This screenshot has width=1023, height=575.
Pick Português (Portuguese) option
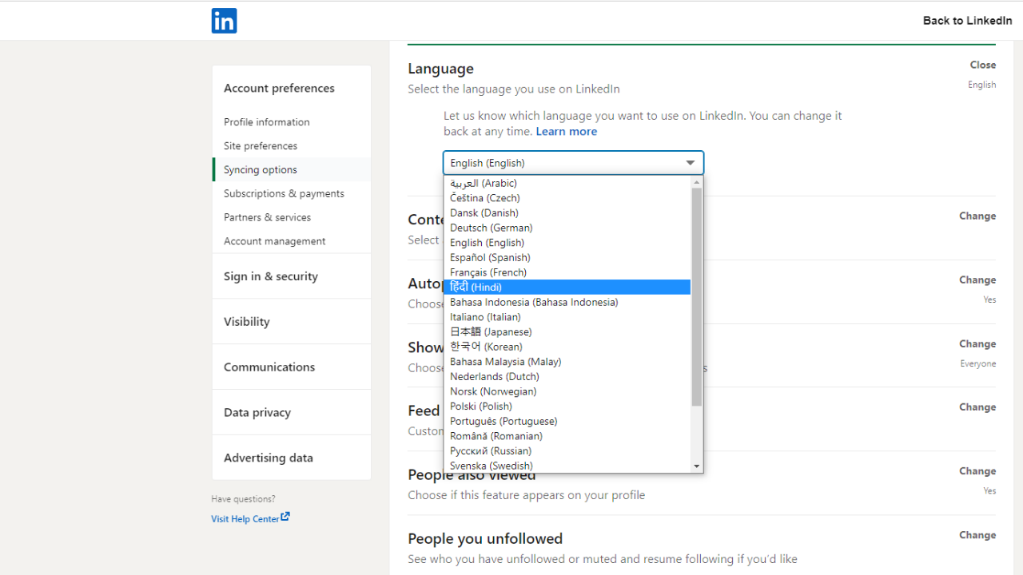(x=567, y=421)
